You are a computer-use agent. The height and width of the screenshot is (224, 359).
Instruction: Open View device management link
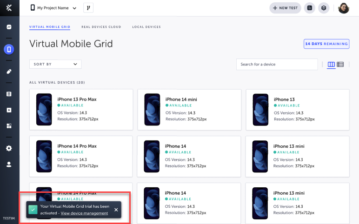click(84, 213)
